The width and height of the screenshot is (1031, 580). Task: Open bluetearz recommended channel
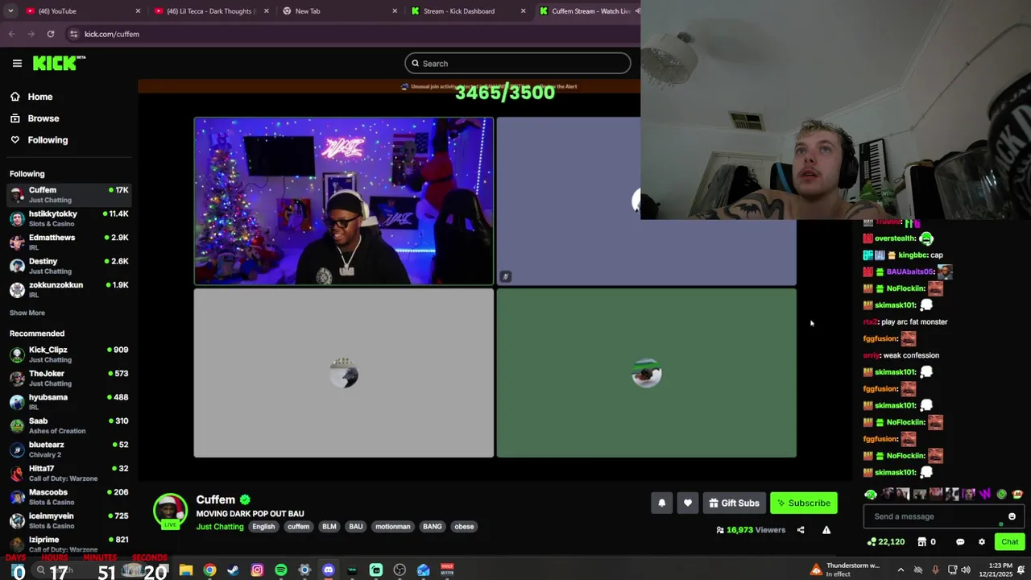coord(68,449)
